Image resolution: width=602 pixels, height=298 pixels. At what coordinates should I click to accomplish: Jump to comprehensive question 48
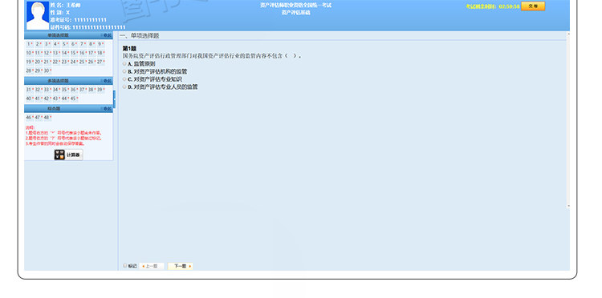pos(47,117)
